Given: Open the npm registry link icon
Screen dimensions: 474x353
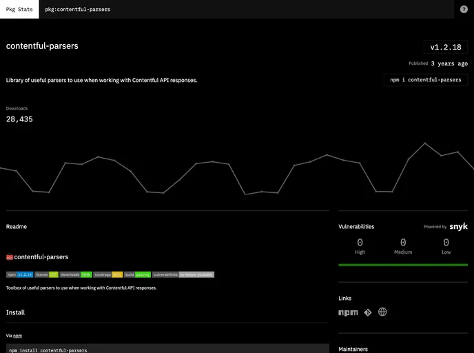Looking at the screenshot, I should click(348, 312).
